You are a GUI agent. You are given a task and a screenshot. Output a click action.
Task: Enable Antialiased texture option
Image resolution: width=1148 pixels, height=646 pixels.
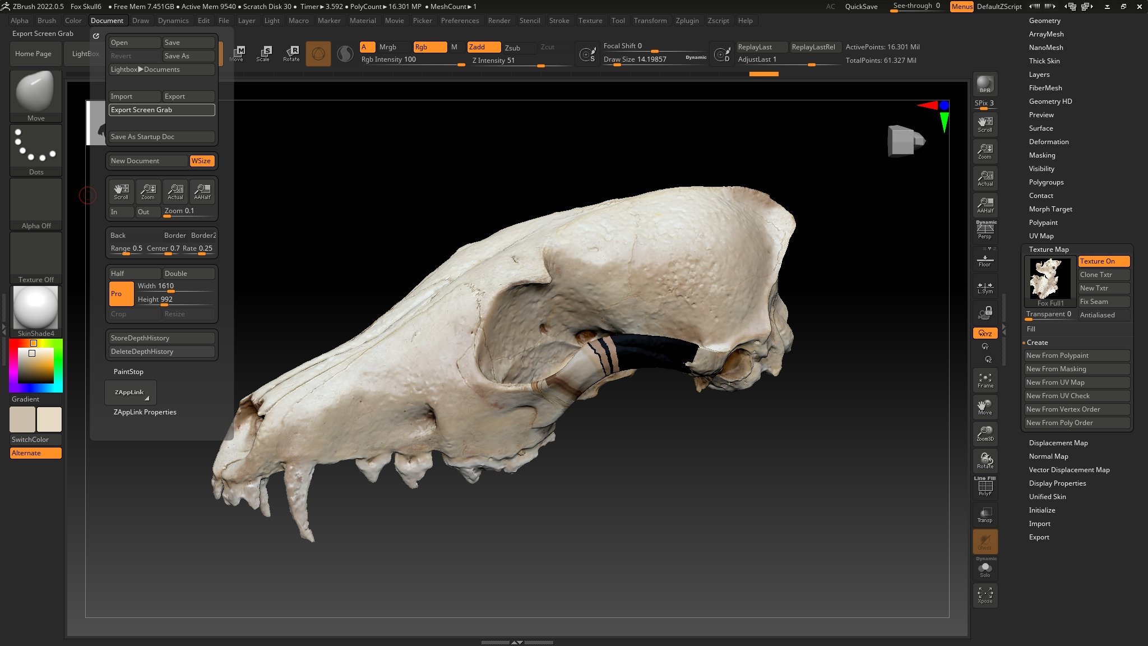[1098, 314]
